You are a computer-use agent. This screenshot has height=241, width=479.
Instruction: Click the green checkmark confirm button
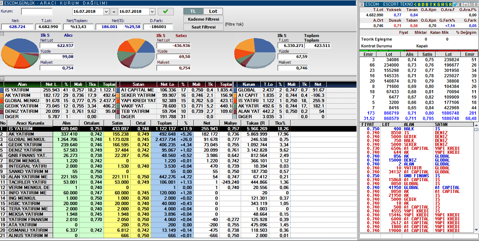(166, 11)
